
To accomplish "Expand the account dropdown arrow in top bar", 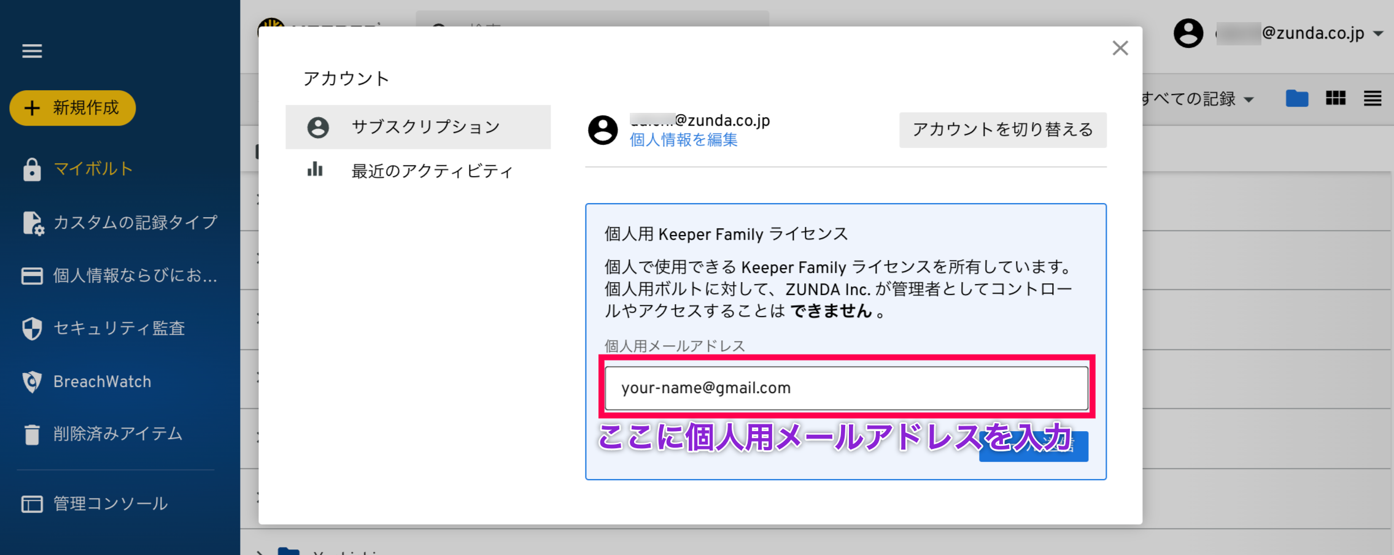I will (x=1378, y=34).
